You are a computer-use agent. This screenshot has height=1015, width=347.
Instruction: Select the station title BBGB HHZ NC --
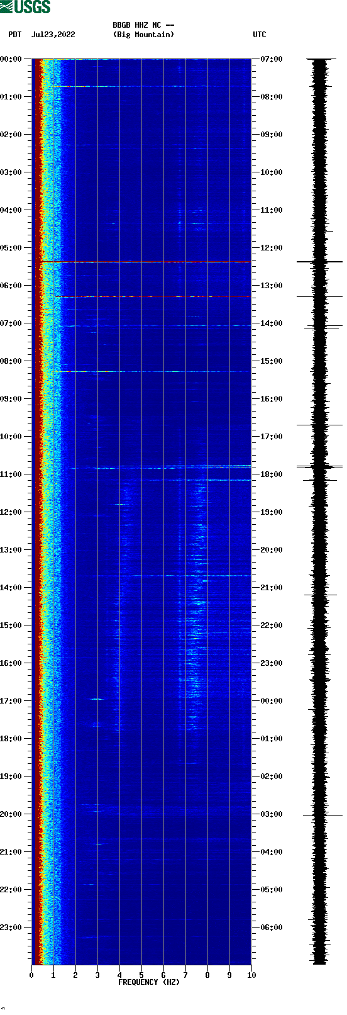tap(143, 25)
